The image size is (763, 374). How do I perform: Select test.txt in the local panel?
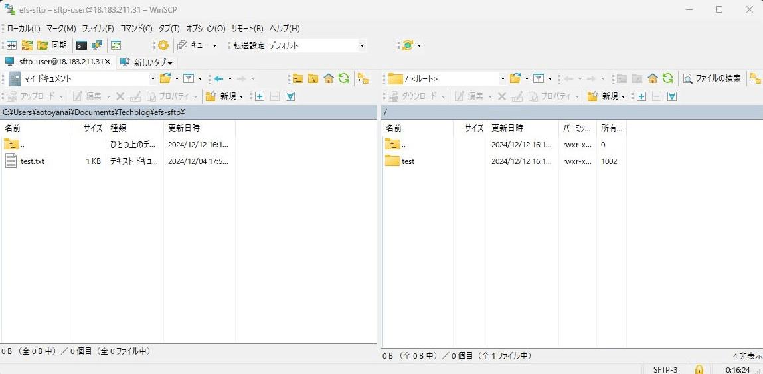click(x=32, y=161)
